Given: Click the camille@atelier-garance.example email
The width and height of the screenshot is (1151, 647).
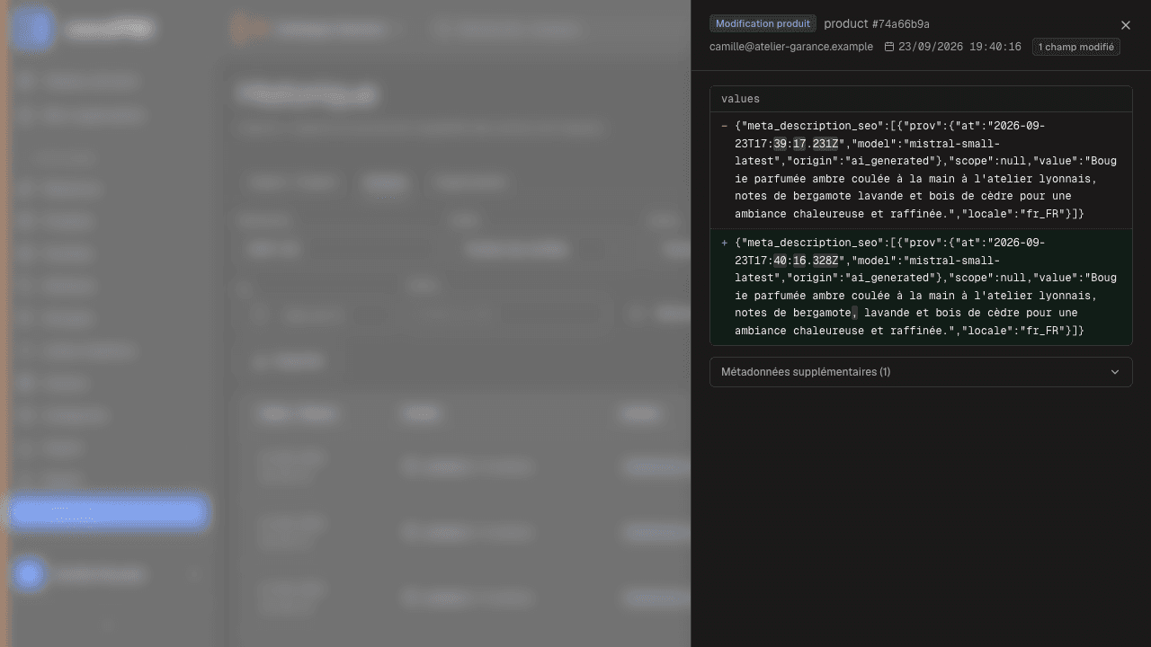Looking at the screenshot, I should click(x=791, y=47).
